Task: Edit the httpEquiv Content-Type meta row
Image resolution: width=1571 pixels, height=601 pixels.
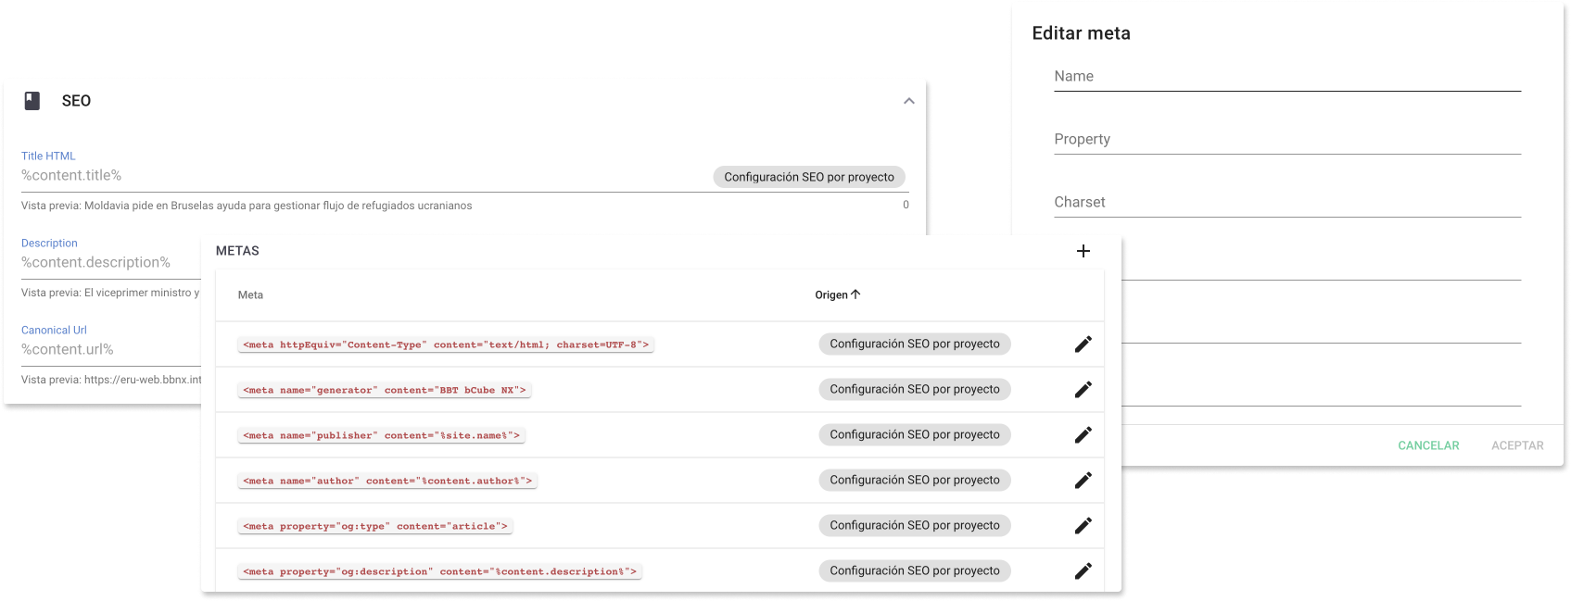Action: [1083, 344]
